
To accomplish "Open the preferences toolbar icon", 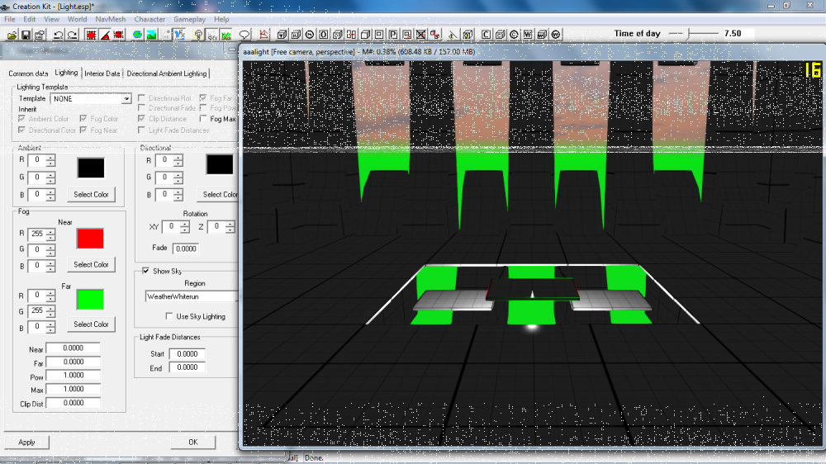I will (x=40, y=35).
